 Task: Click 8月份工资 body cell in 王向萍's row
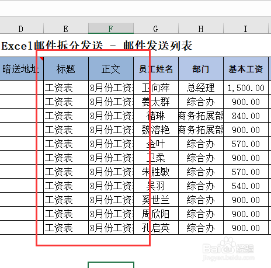[111, 88]
